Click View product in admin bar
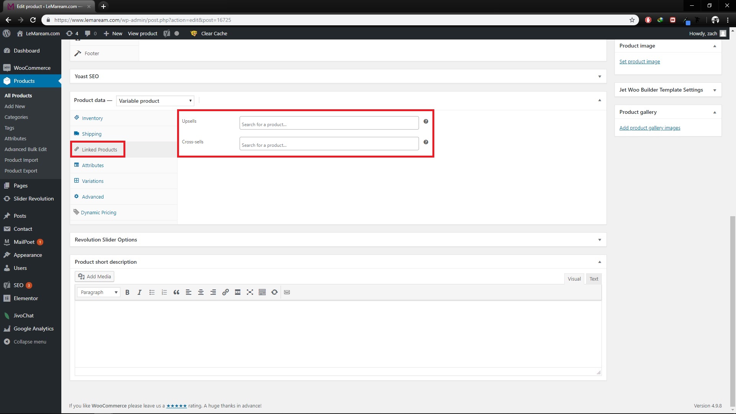Image resolution: width=736 pixels, height=414 pixels. tap(143, 33)
